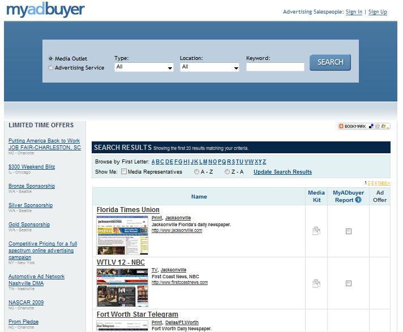Click the Next page link
Image resolution: width=403 pixels, height=332 pixels.
coord(384,183)
